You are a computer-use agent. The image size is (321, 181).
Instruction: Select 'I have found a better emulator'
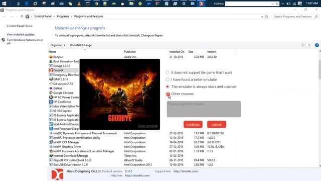click(x=168, y=79)
